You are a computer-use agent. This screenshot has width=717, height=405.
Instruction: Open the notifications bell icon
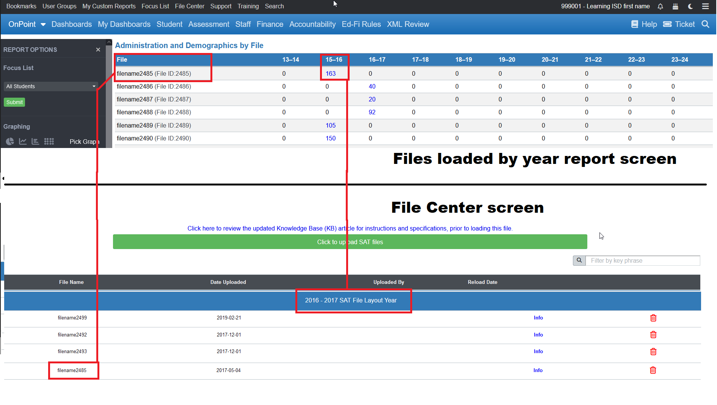pos(660,6)
